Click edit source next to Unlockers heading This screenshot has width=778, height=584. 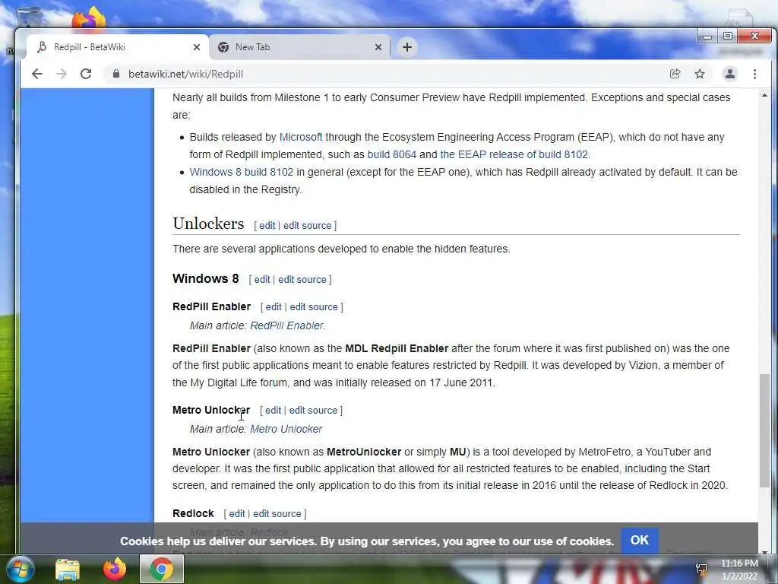(307, 225)
